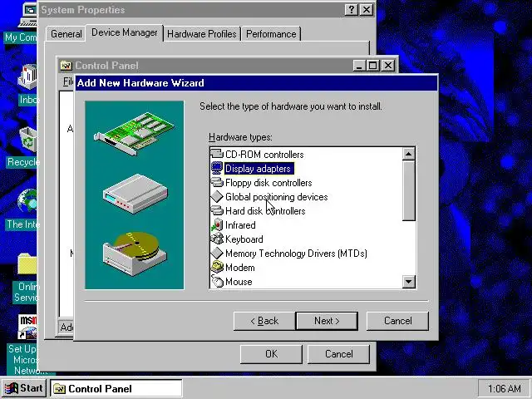
Task: Click the Display adapters monitor icon
Action: [x=217, y=168]
